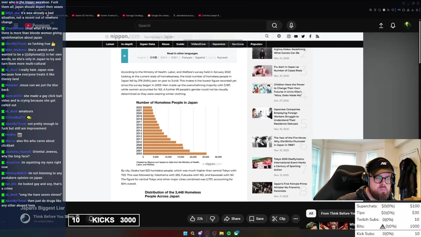Click the YouTube search magnifier button

[274, 25]
